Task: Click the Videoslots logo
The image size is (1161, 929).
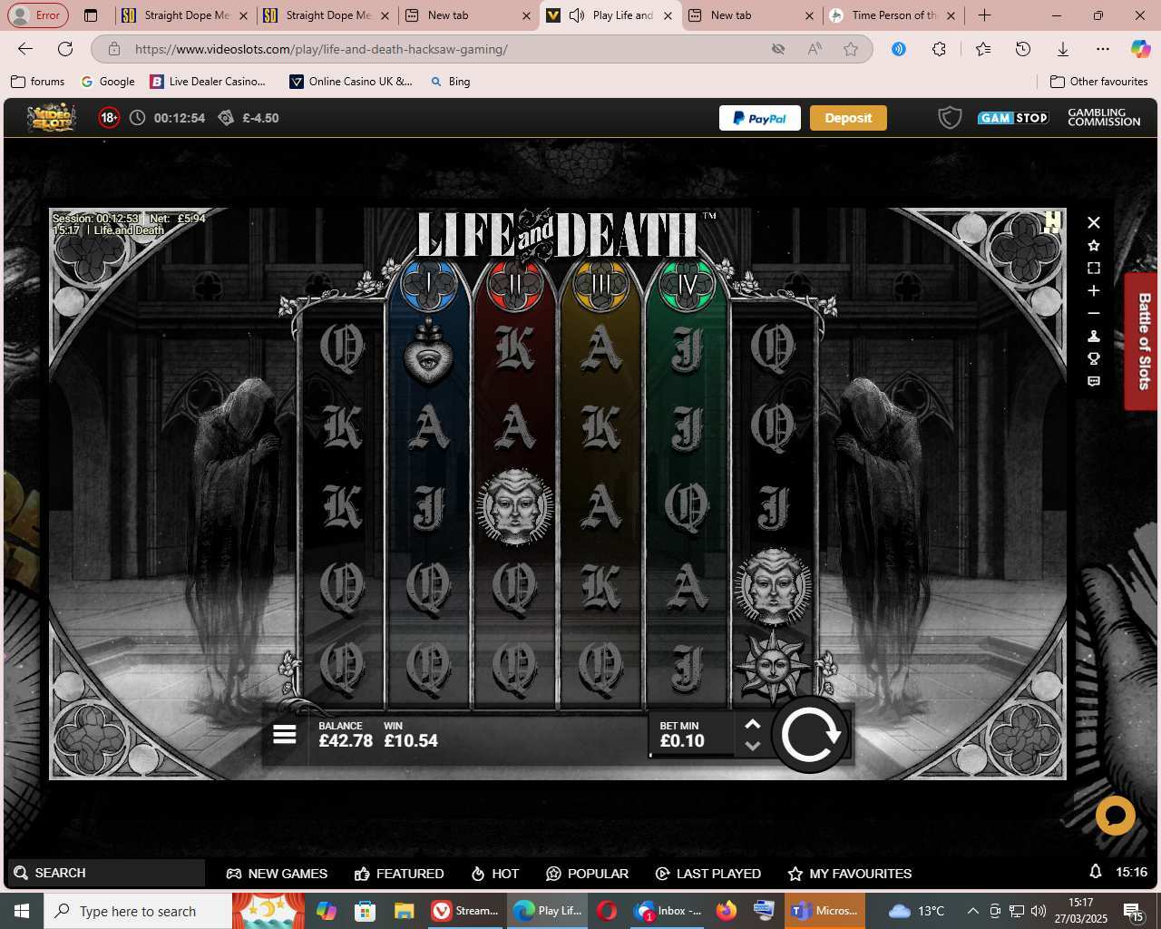Action: [51, 118]
